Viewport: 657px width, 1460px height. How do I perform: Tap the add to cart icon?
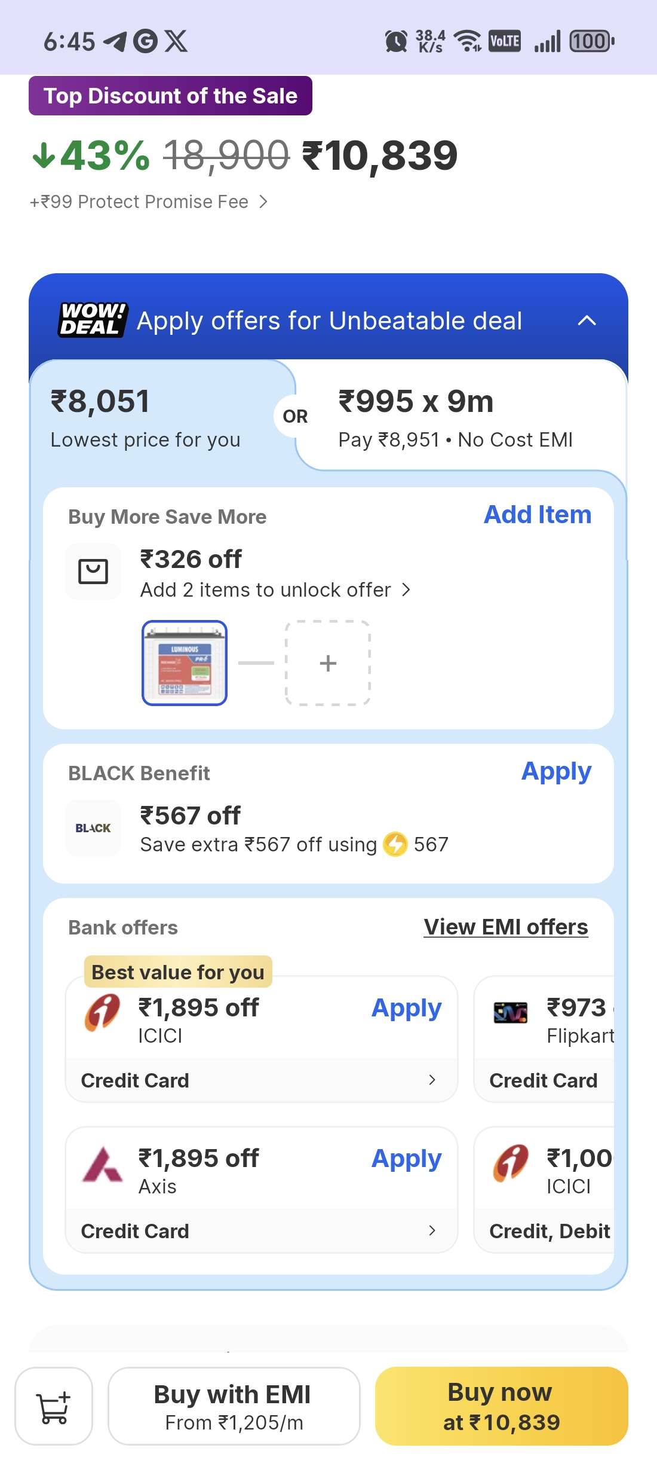coord(54,1406)
